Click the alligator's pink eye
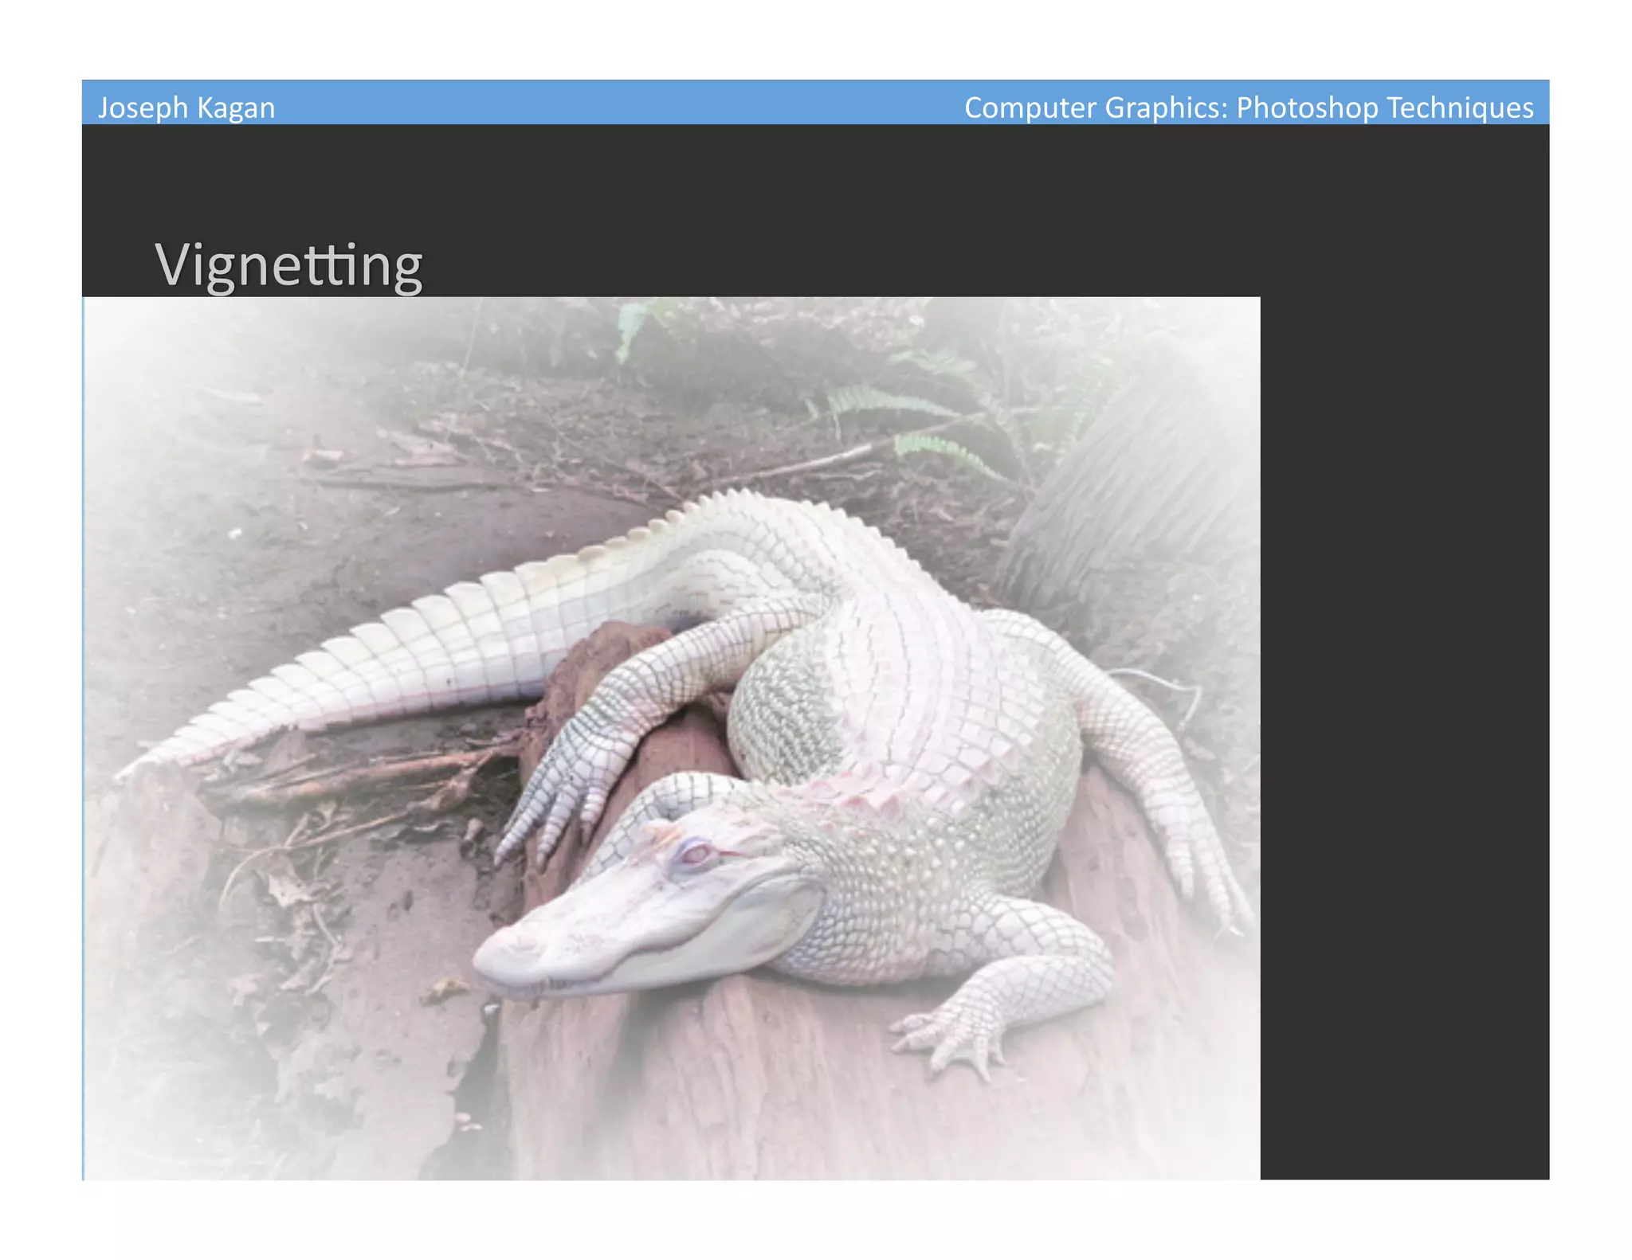 click(x=695, y=853)
